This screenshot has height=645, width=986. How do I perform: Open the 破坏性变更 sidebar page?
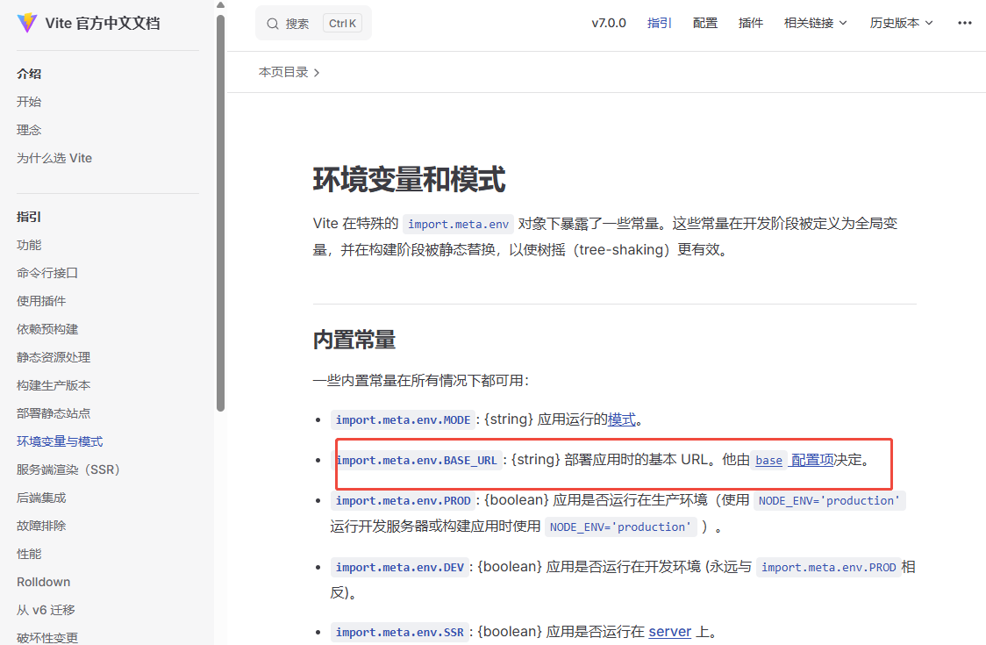pyautogui.click(x=47, y=638)
